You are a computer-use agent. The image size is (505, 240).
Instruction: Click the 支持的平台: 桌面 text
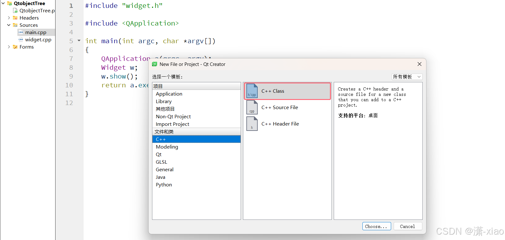358,115
